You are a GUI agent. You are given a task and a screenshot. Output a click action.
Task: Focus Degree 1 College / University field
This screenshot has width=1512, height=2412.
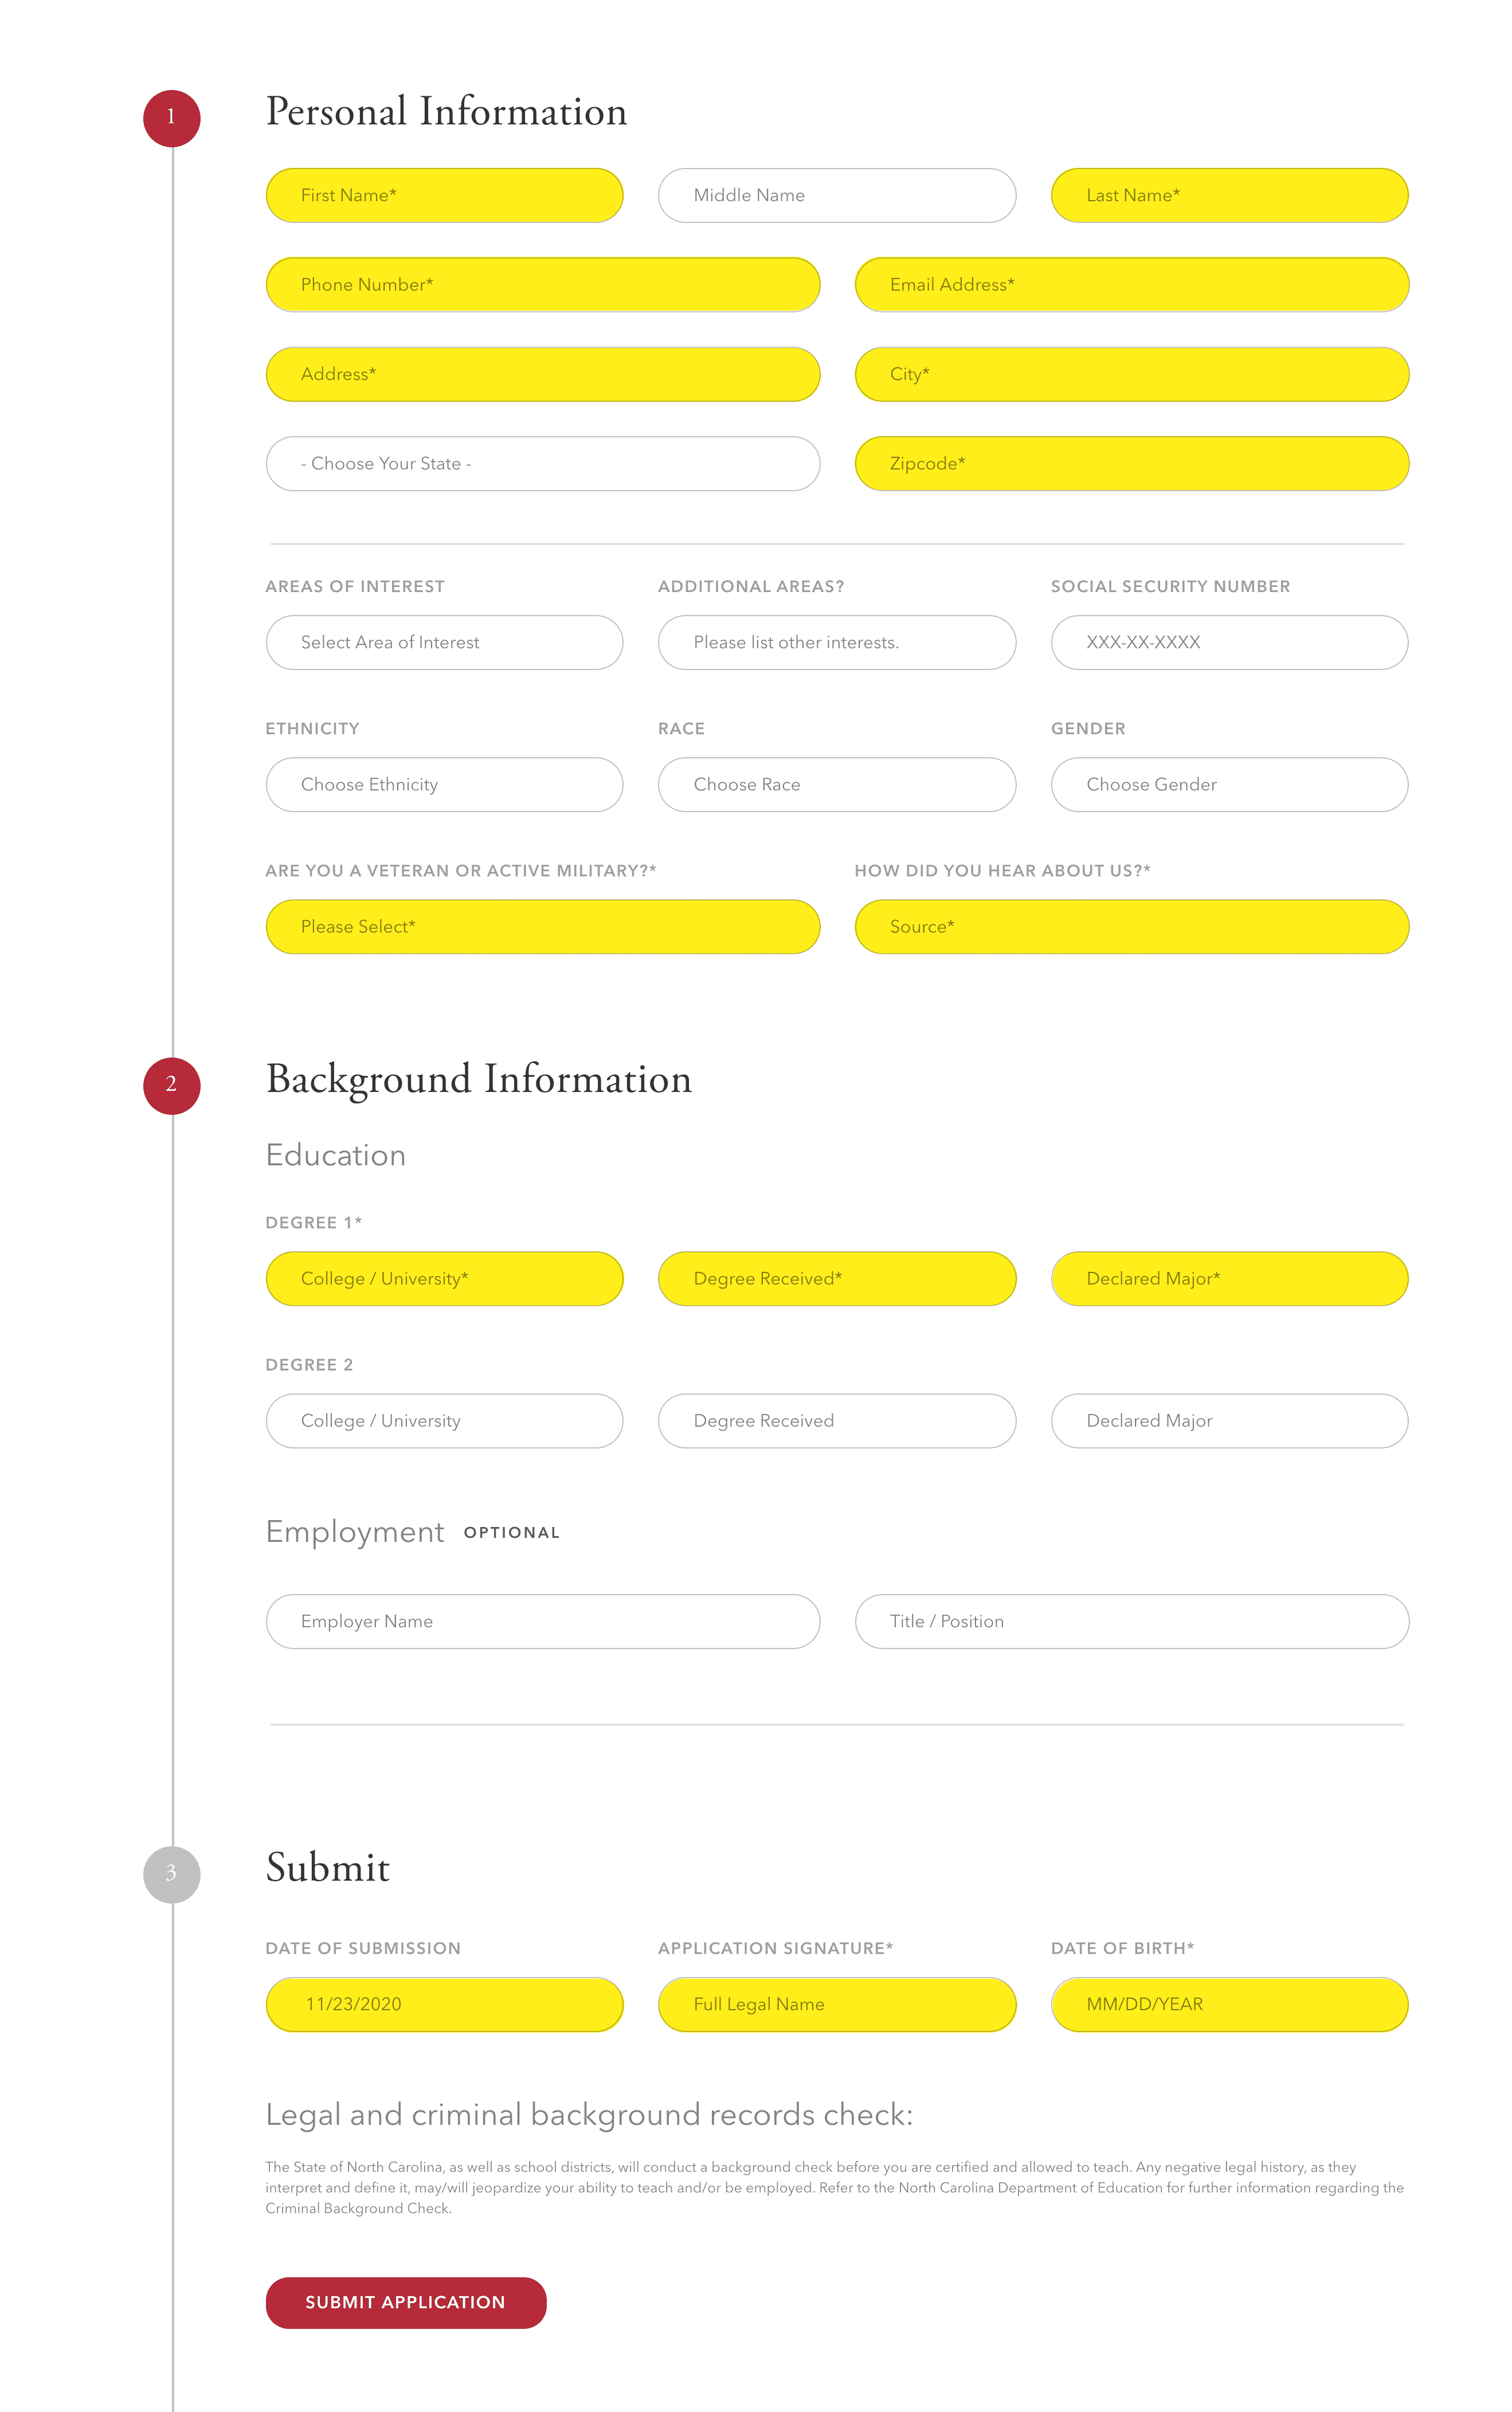point(444,1279)
